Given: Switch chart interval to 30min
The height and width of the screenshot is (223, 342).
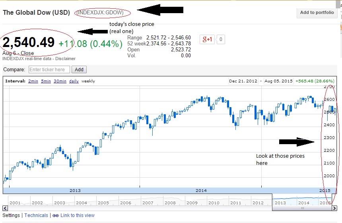Looking at the screenshot, I should tap(60, 81).
